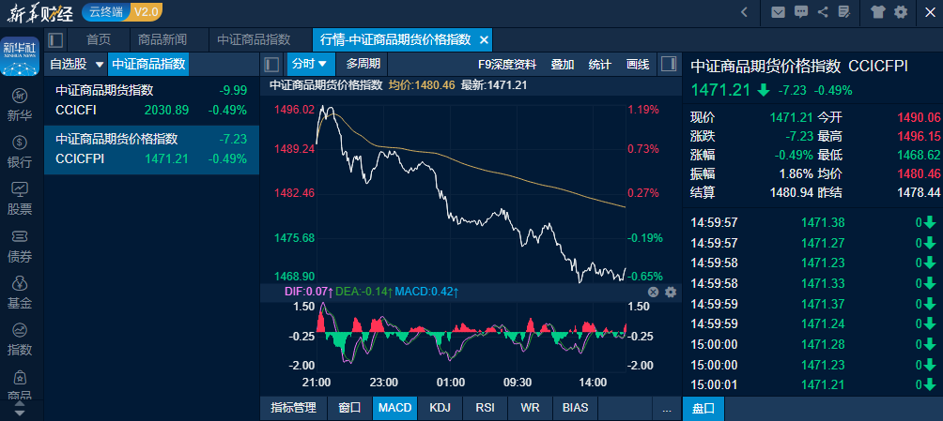
Task: Go to 银行 in the sidebar
Action: point(20,152)
